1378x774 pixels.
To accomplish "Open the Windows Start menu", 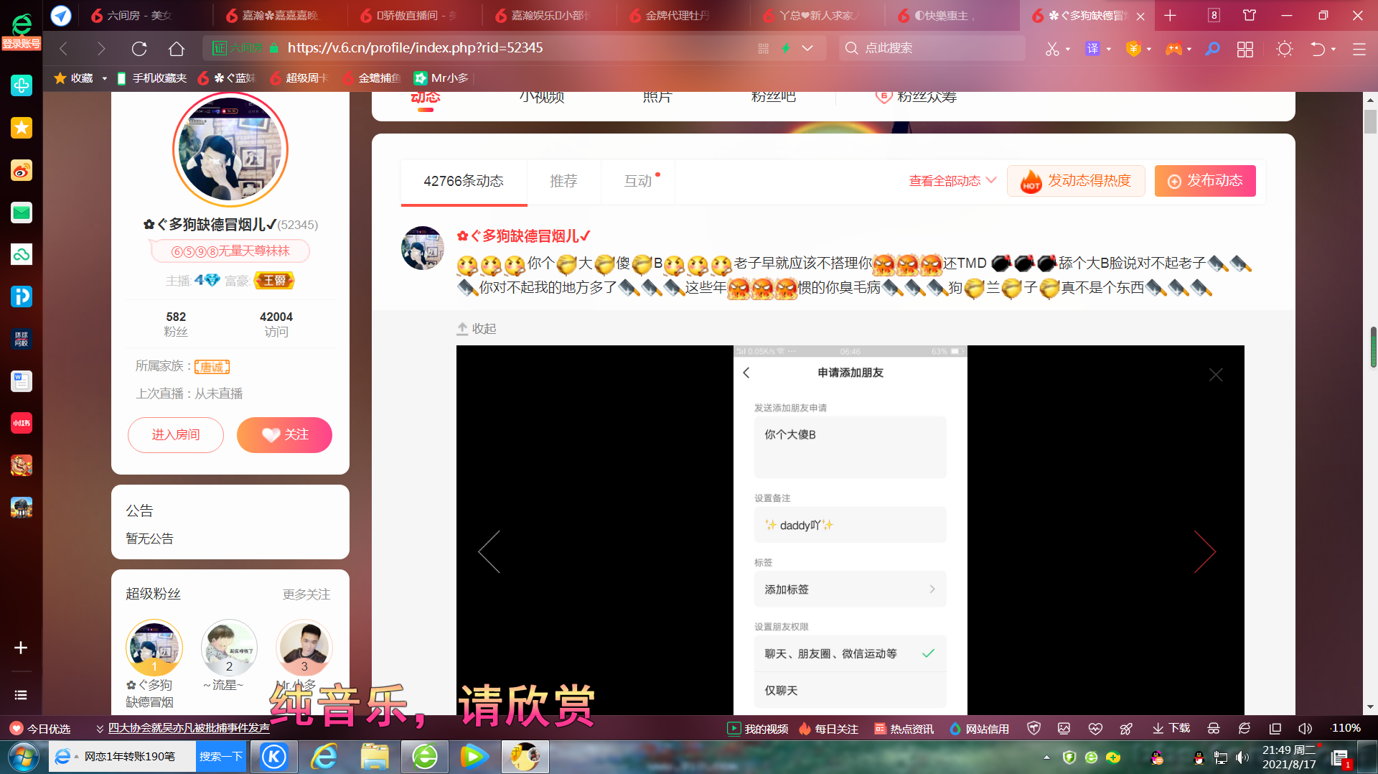I will pos(24,757).
